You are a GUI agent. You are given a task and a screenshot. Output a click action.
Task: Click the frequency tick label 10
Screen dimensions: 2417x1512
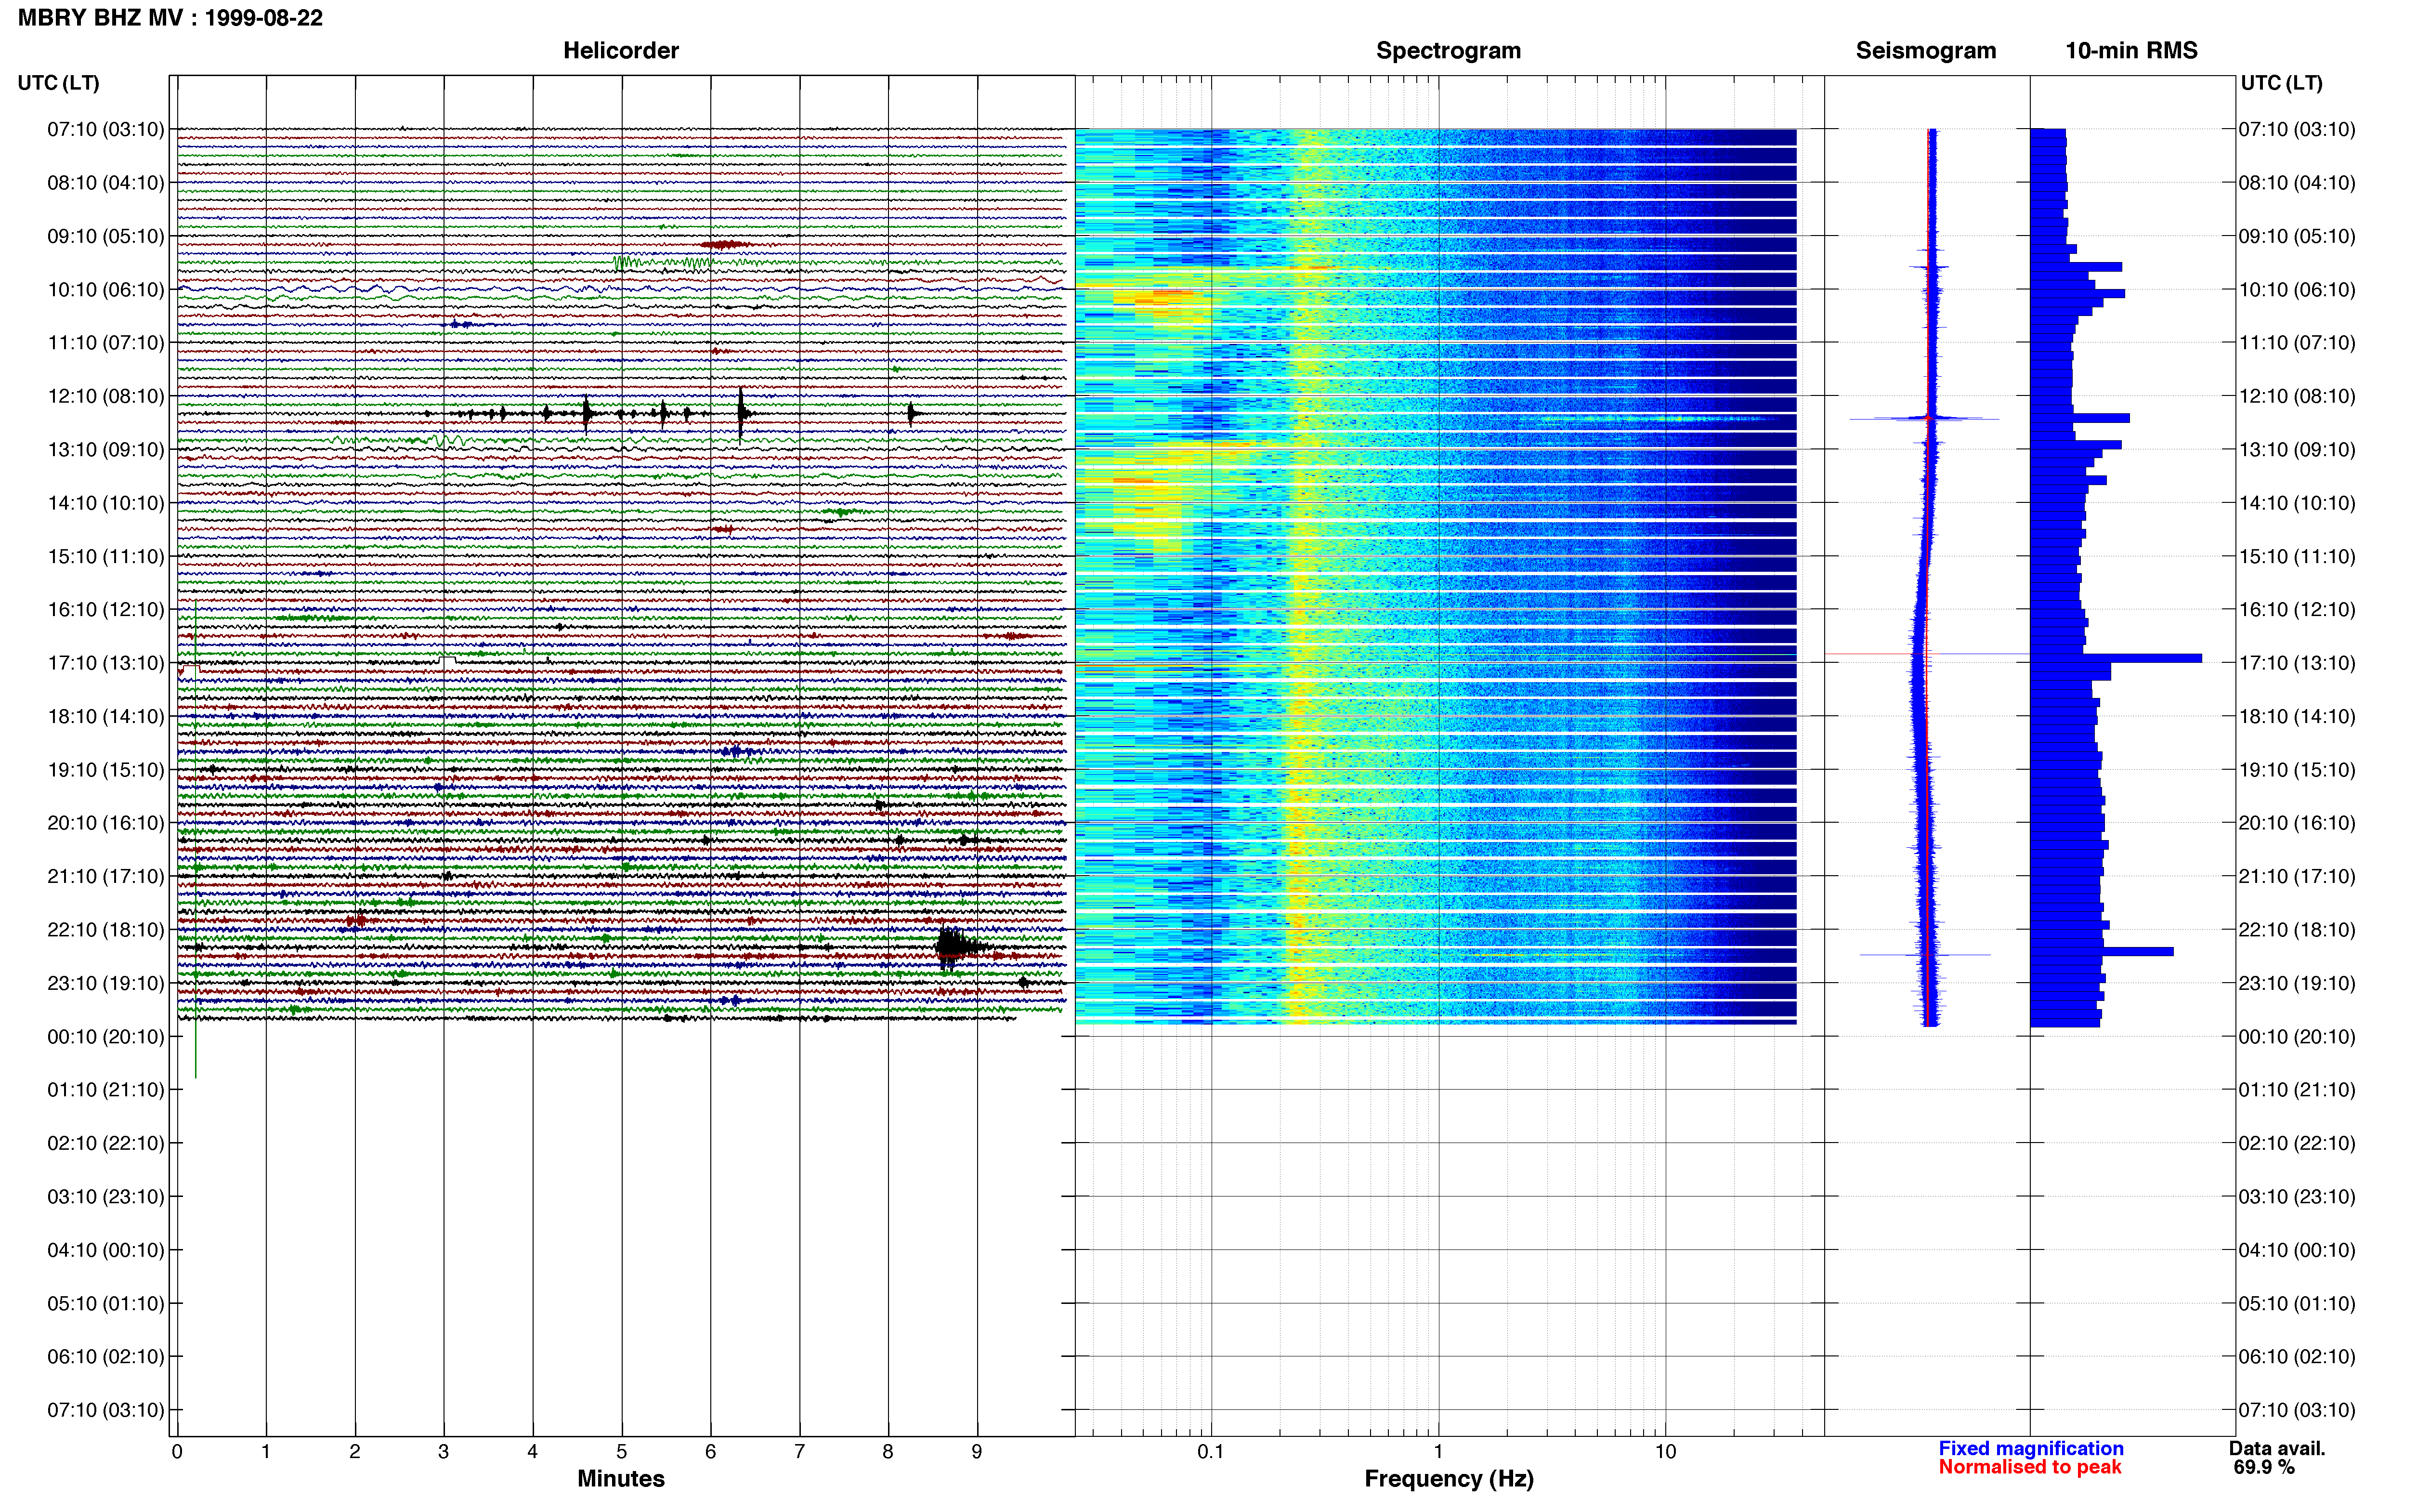(1664, 1452)
